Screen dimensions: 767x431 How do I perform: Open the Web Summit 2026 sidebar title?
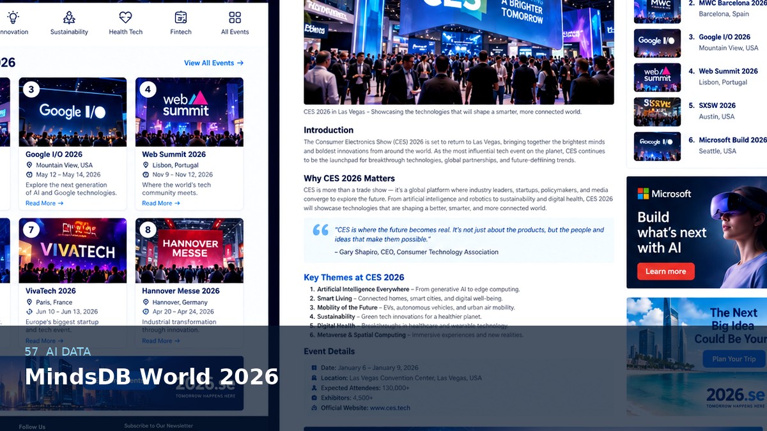click(x=728, y=72)
